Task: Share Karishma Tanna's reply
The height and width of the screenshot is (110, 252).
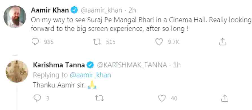Action: [225, 98]
